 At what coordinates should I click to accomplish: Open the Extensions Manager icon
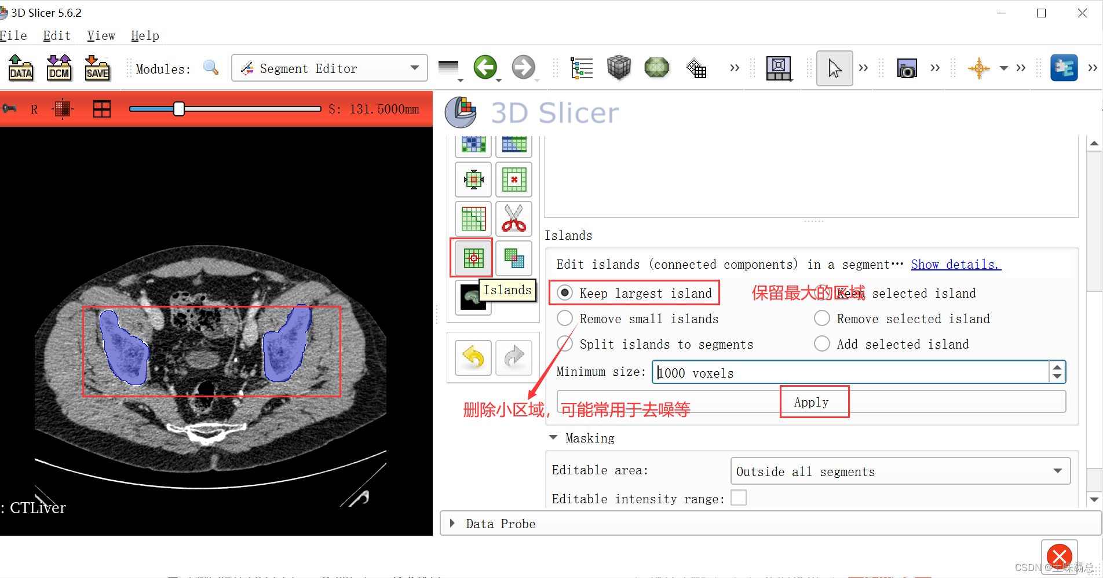click(1064, 68)
